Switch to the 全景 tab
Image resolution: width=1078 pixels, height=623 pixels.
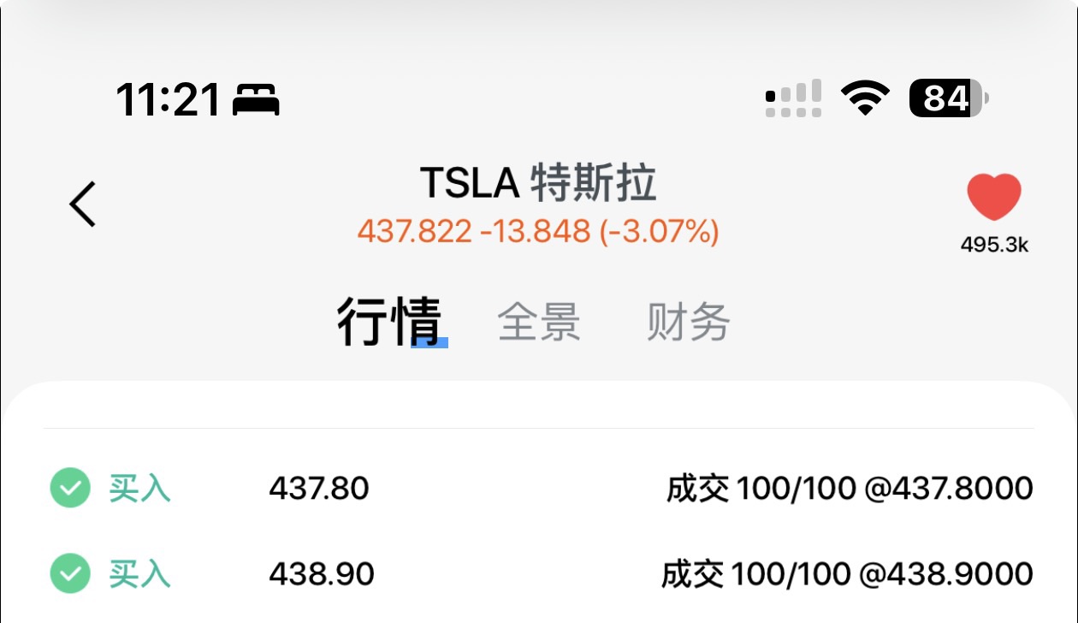[539, 322]
